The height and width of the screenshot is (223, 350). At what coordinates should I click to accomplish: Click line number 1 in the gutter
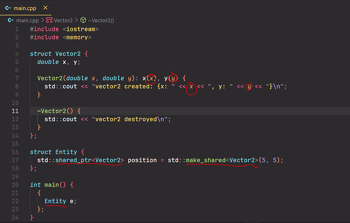[x=17, y=29]
